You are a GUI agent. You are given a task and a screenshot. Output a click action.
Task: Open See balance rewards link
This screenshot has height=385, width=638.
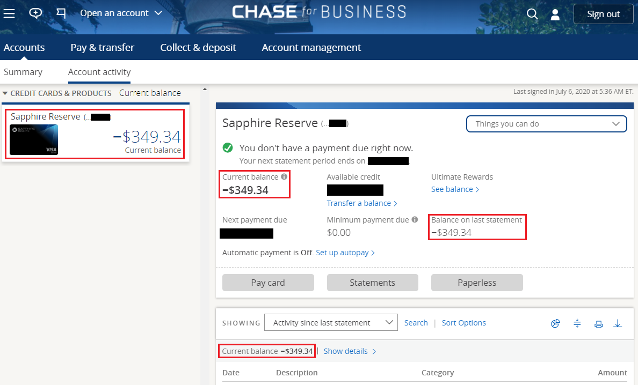(x=455, y=189)
